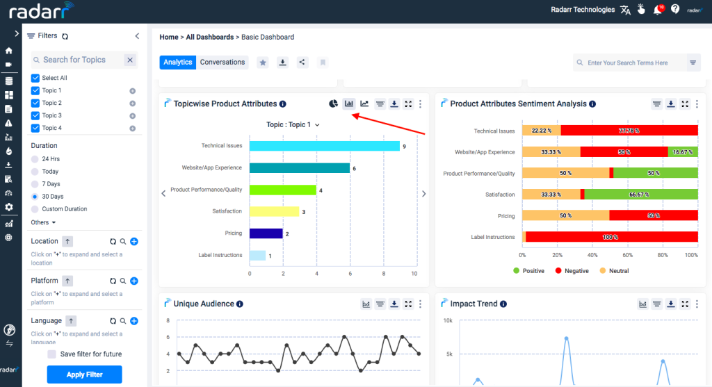Switch to the Conversations tab

click(222, 63)
